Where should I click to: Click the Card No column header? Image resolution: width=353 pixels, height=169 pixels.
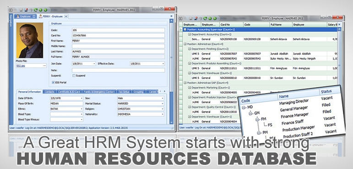(231, 25)
